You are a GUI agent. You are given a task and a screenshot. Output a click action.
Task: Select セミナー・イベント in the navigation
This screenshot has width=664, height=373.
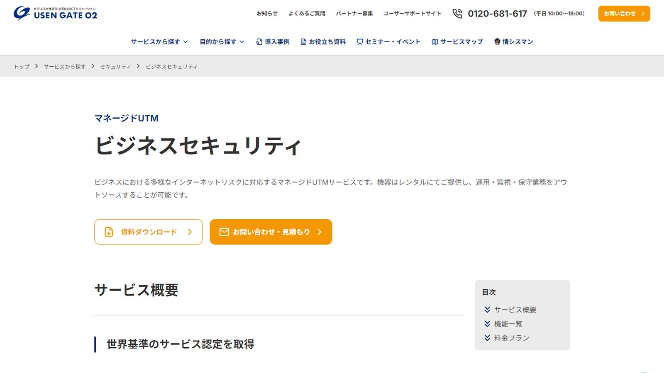pos(389,42)
